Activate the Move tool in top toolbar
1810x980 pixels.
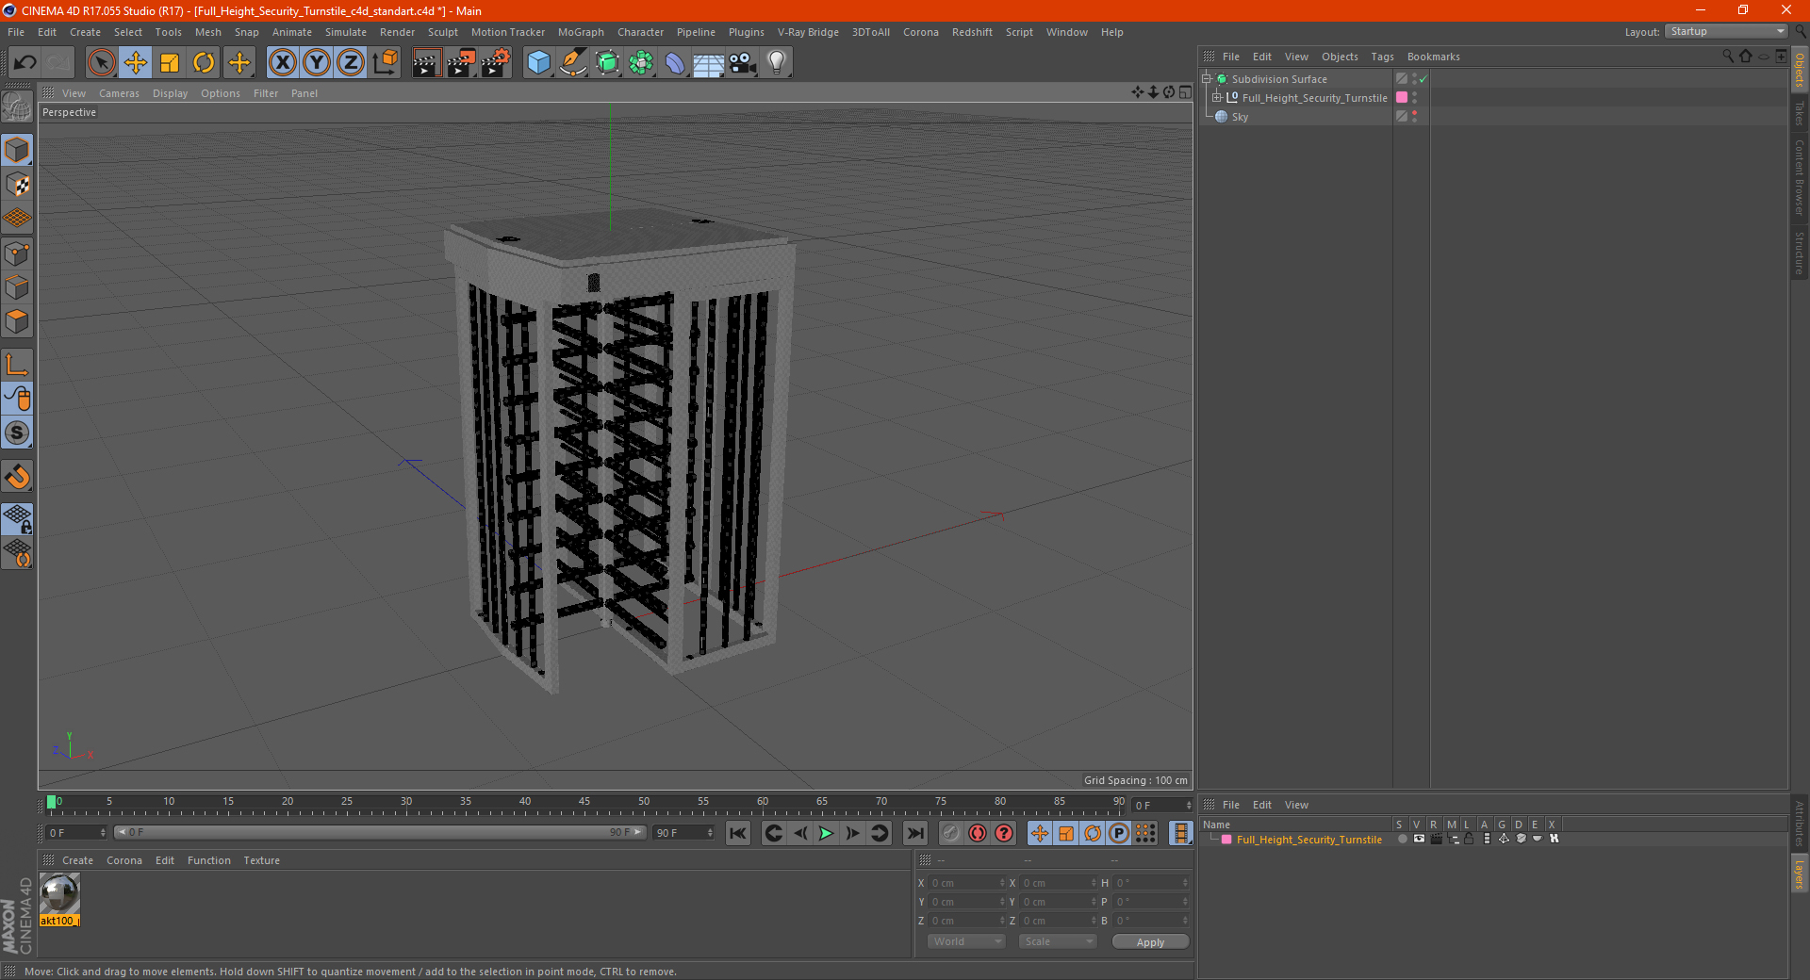click(x=136, y=63)
